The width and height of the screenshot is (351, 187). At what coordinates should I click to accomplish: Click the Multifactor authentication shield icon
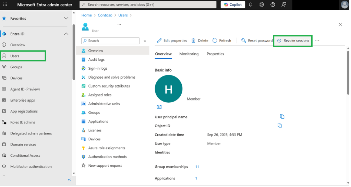[4, 166]
